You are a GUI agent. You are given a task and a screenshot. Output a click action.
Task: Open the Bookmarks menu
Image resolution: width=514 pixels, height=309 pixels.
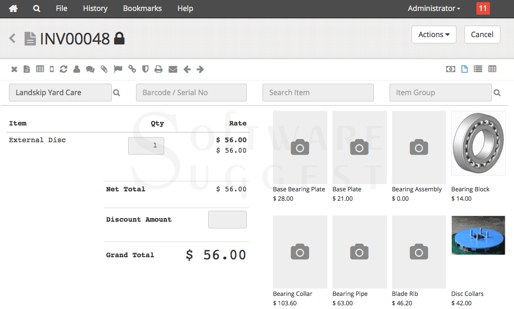pyautogui.click(x=142, y=8)
